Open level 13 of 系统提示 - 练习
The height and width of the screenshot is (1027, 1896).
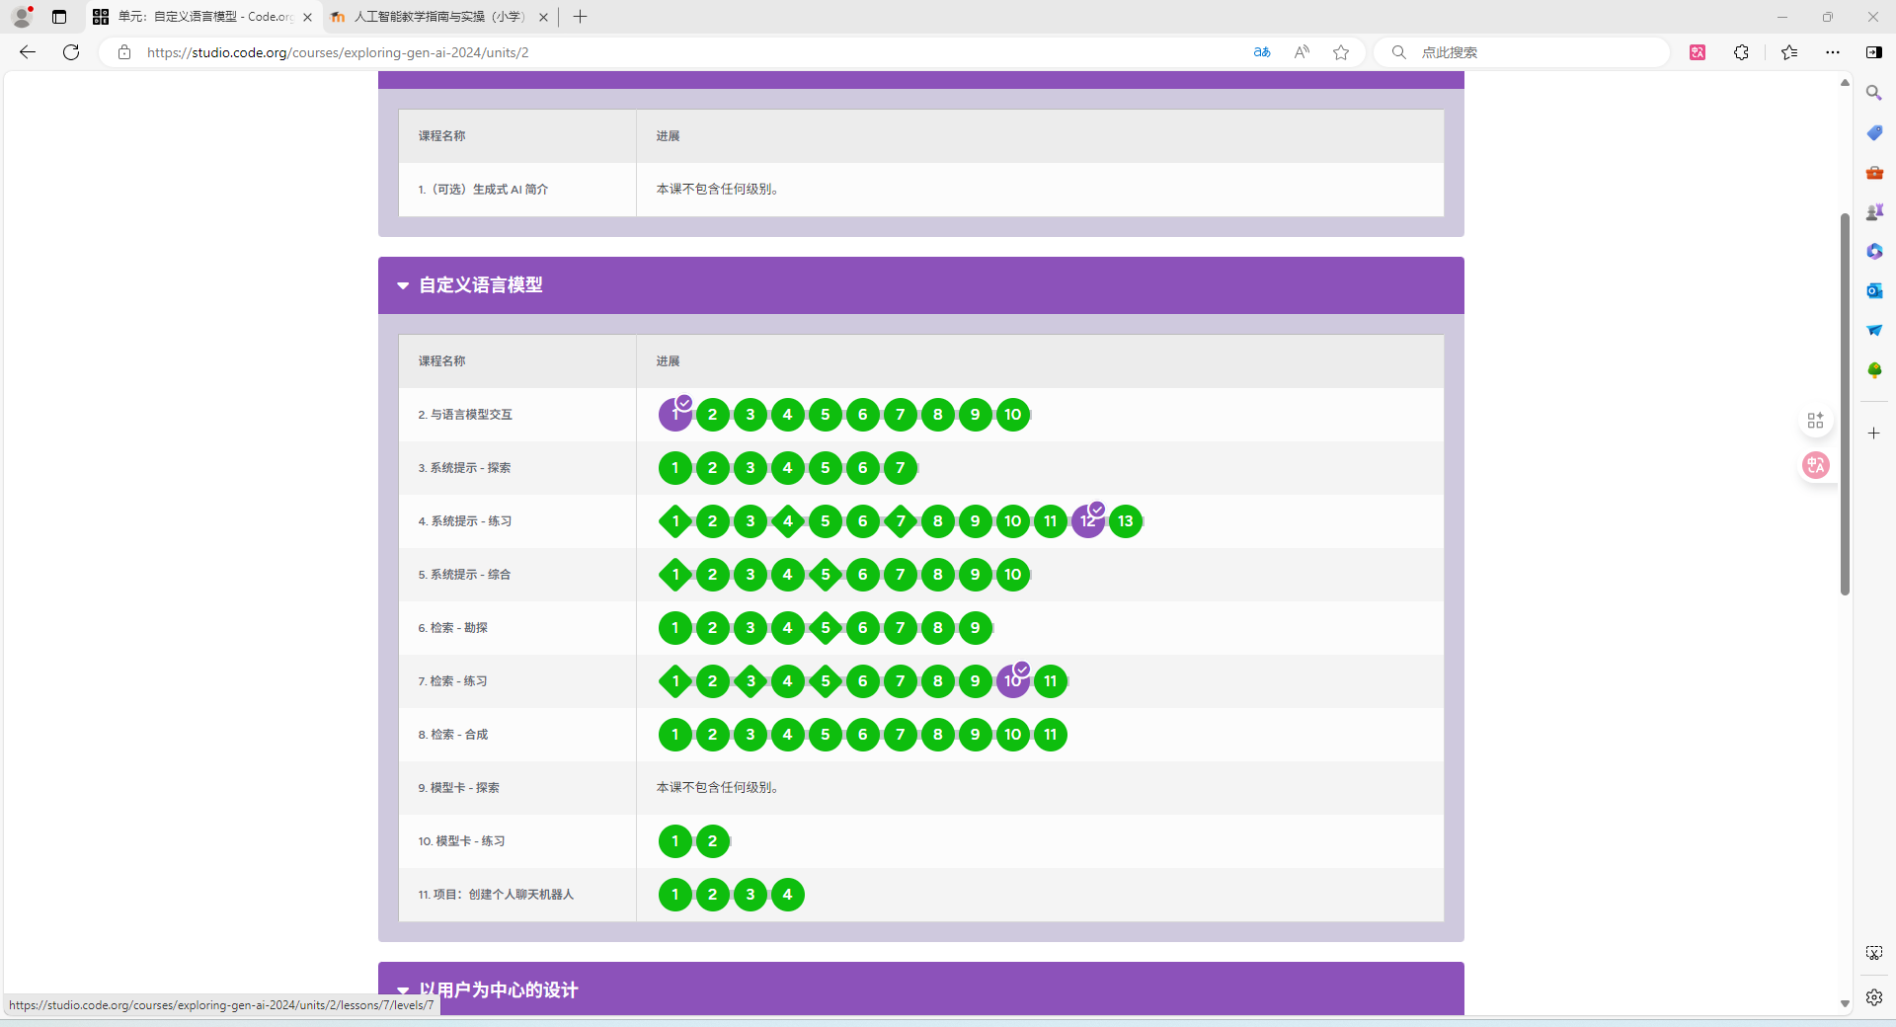[x=1126, y=521]
